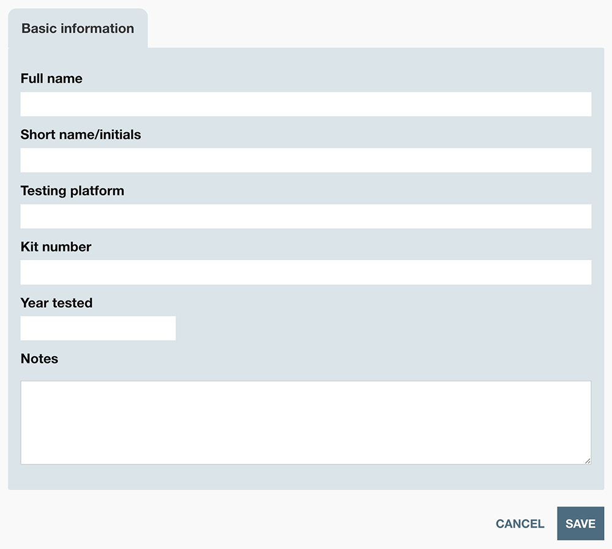
Task: Click the Notes label
Action: 39,359
